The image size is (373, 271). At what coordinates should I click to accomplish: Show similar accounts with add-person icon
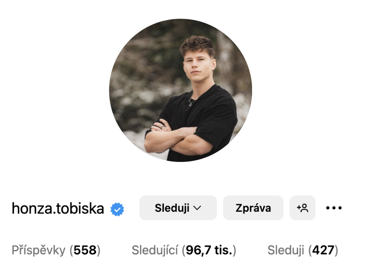302,208
